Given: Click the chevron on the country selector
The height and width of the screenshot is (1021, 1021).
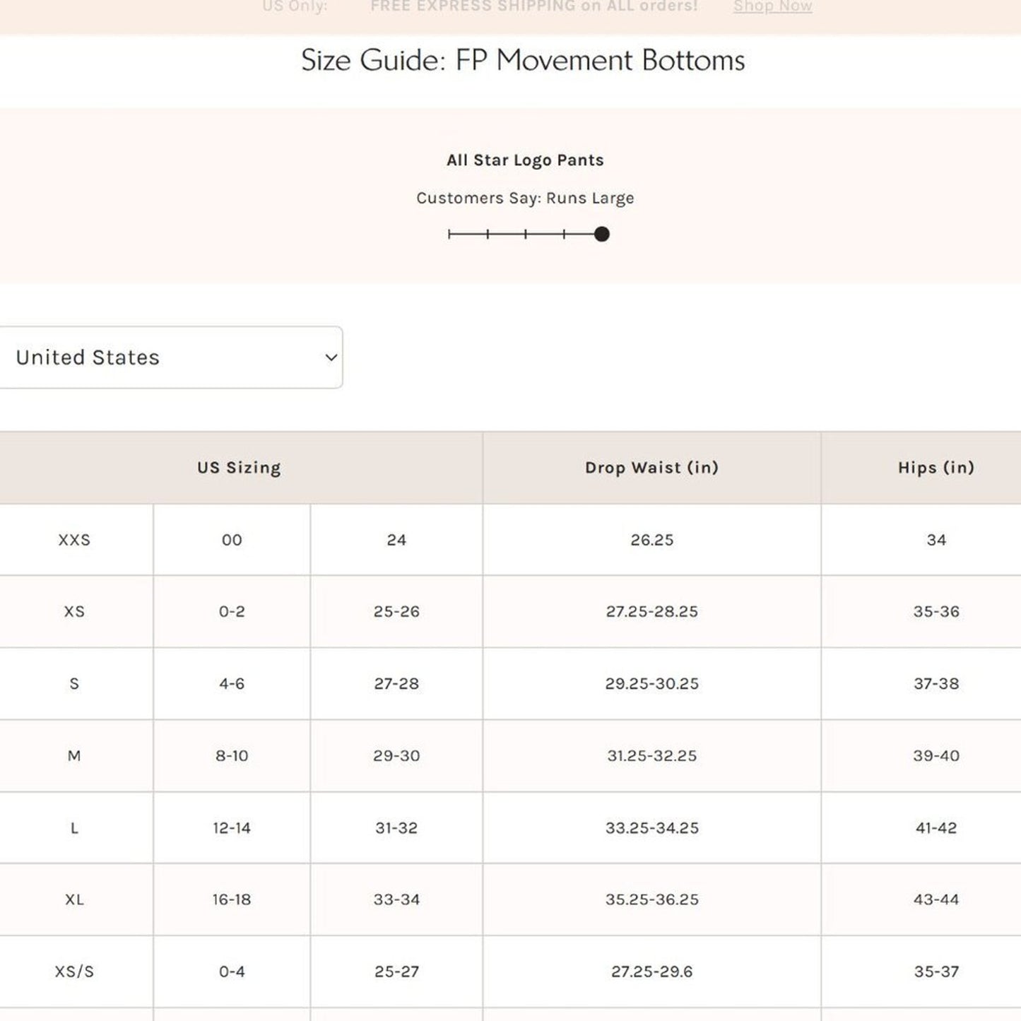Looking at the screenshot, I should coord(329,358).
